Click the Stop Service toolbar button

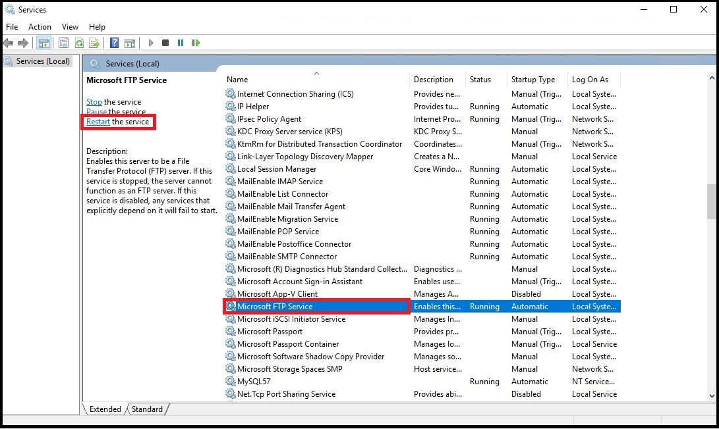click(x=165, y=43)
